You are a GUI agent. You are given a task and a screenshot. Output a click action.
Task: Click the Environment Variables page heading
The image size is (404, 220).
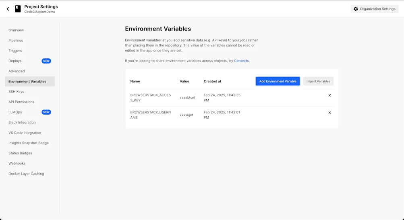point(158,29)
